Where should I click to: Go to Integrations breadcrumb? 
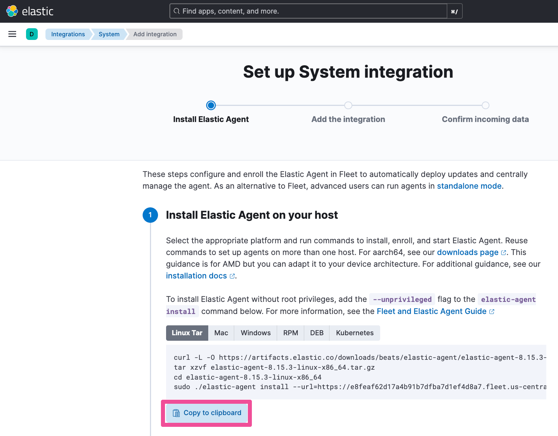click(68, 34)
